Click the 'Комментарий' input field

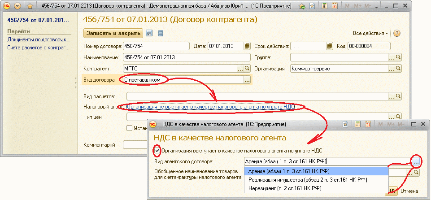pyautogui.click(x=135, y=145)
